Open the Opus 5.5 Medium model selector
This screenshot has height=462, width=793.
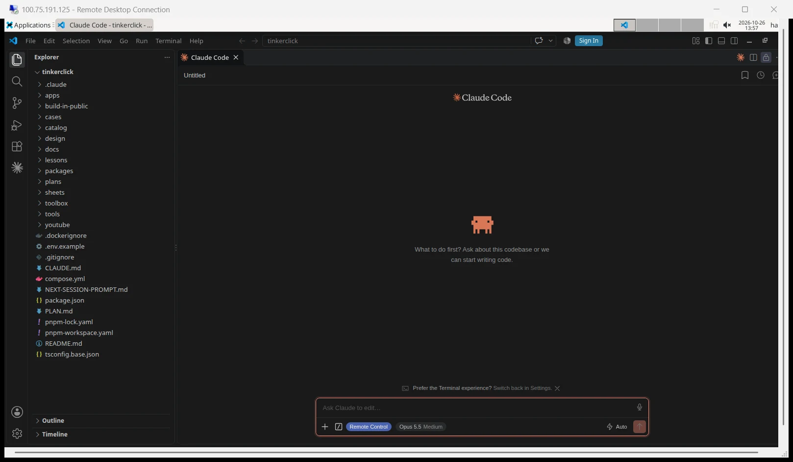click(x=421, y=427)
